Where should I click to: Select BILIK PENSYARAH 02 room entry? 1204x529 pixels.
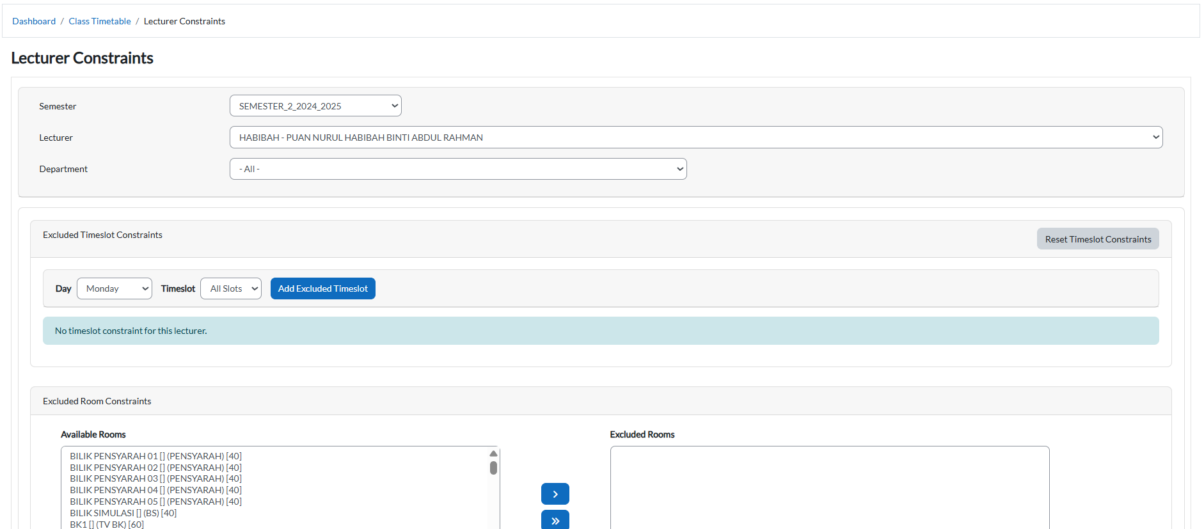(155, 468)
